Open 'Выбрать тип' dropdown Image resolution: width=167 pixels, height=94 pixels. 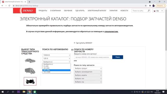click(x=88, y=79)
